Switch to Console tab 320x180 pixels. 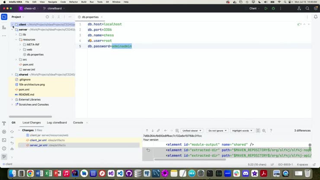(x=78, y=122)
